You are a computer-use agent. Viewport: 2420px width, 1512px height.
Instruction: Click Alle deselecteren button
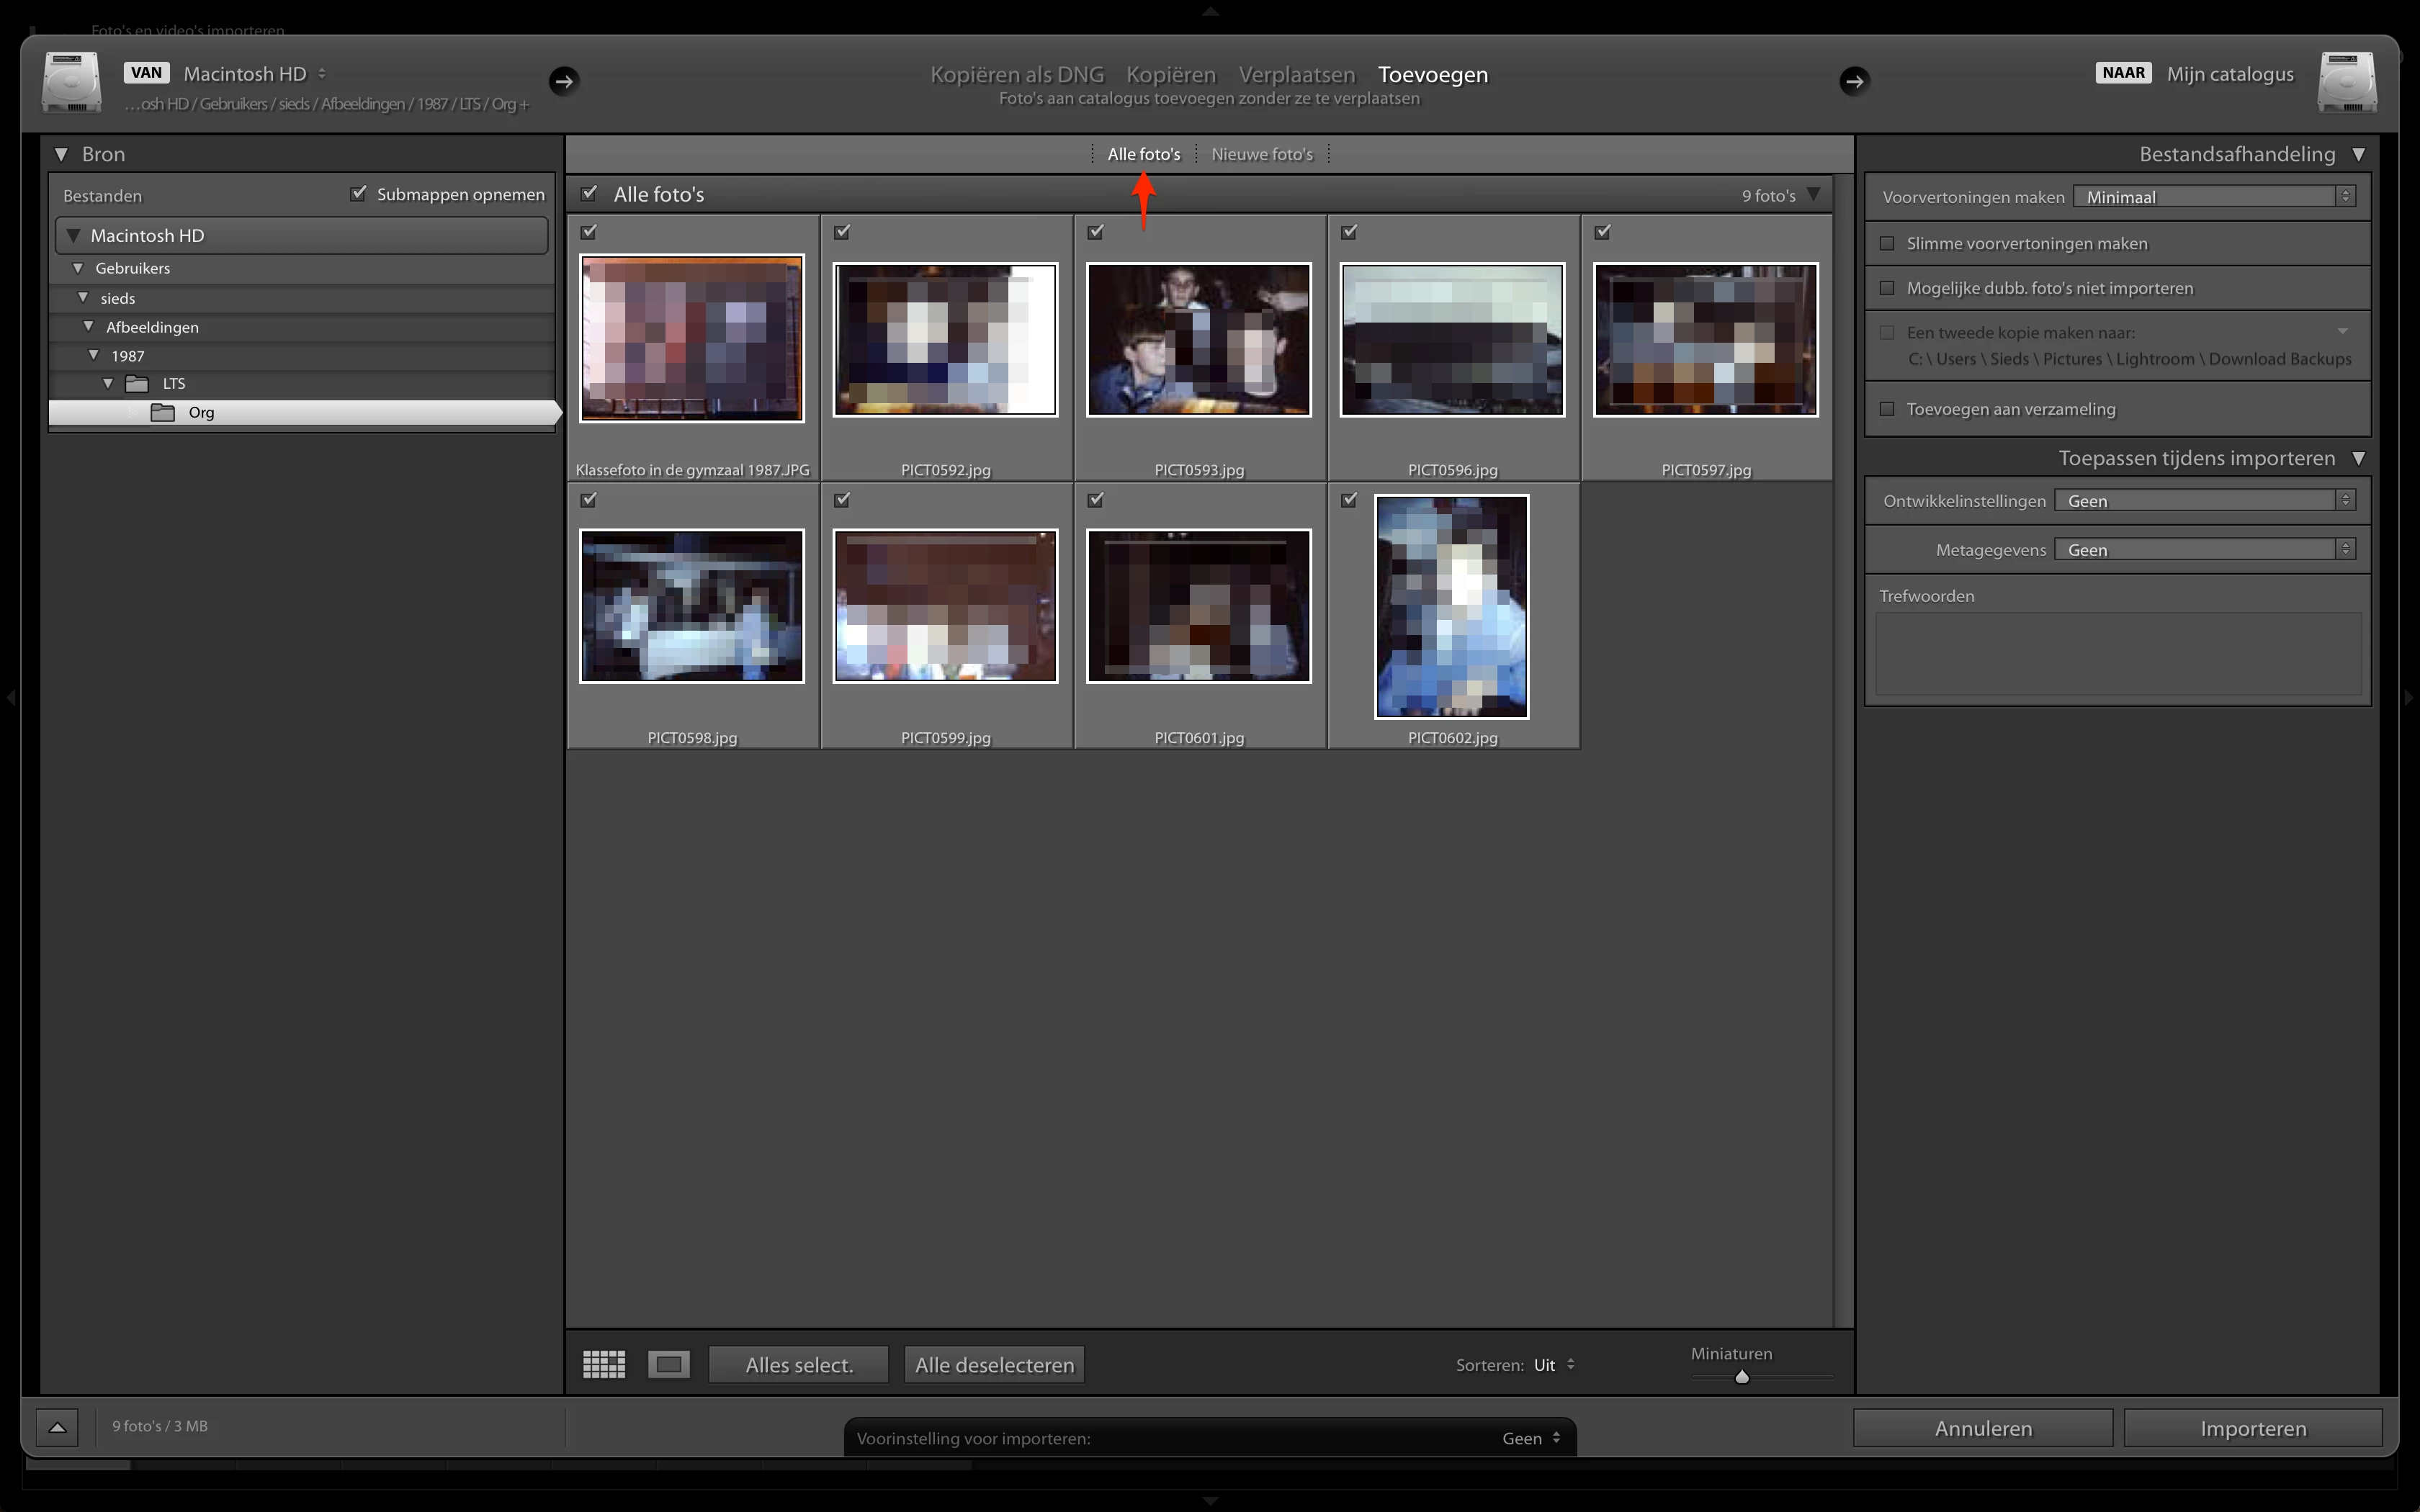click(x=994, y=1365)
